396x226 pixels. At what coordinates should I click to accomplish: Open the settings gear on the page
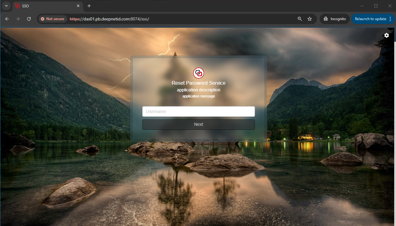386,35
